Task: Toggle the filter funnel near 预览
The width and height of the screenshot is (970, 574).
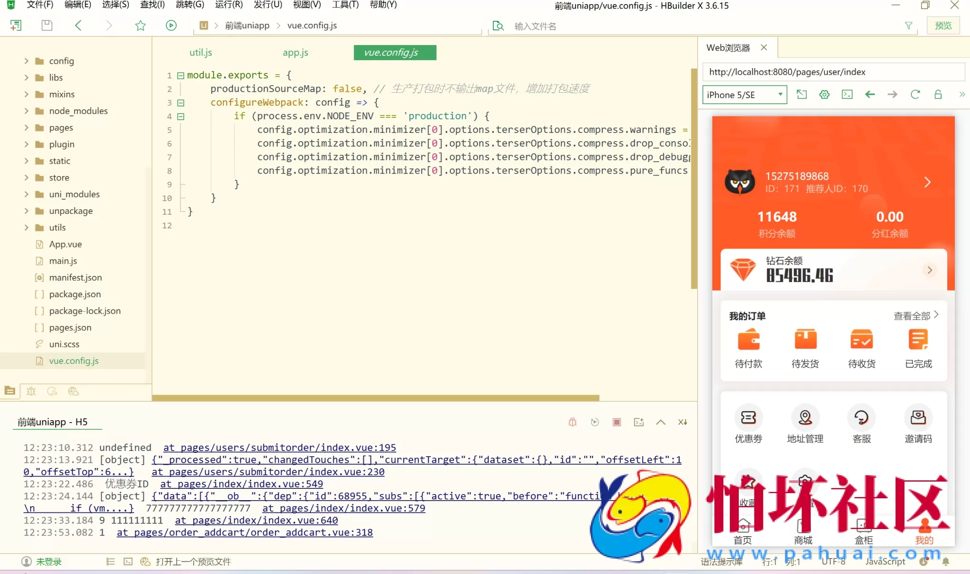Action: tap(909, 25)
